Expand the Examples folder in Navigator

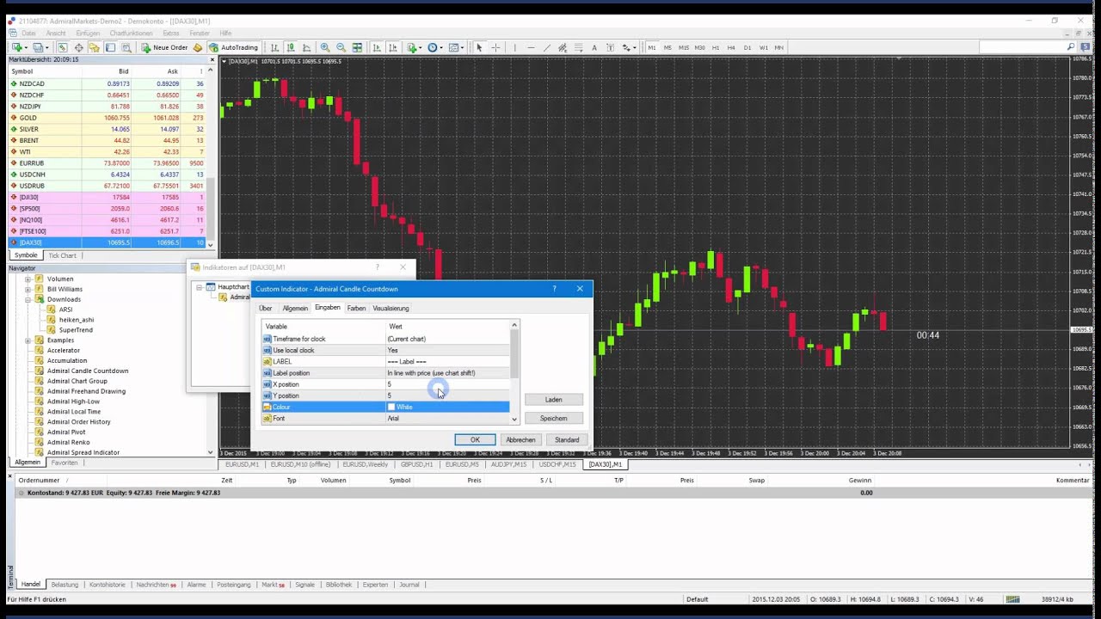click(28, 340)
